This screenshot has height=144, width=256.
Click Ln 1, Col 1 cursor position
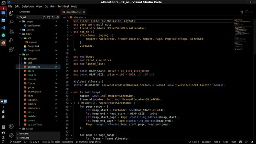click(x=194, y=142)
